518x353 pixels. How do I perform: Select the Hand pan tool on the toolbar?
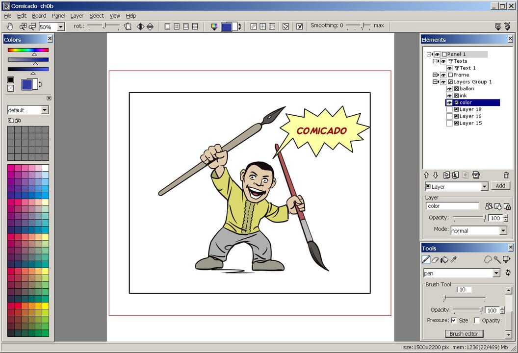tap(9, 26)
